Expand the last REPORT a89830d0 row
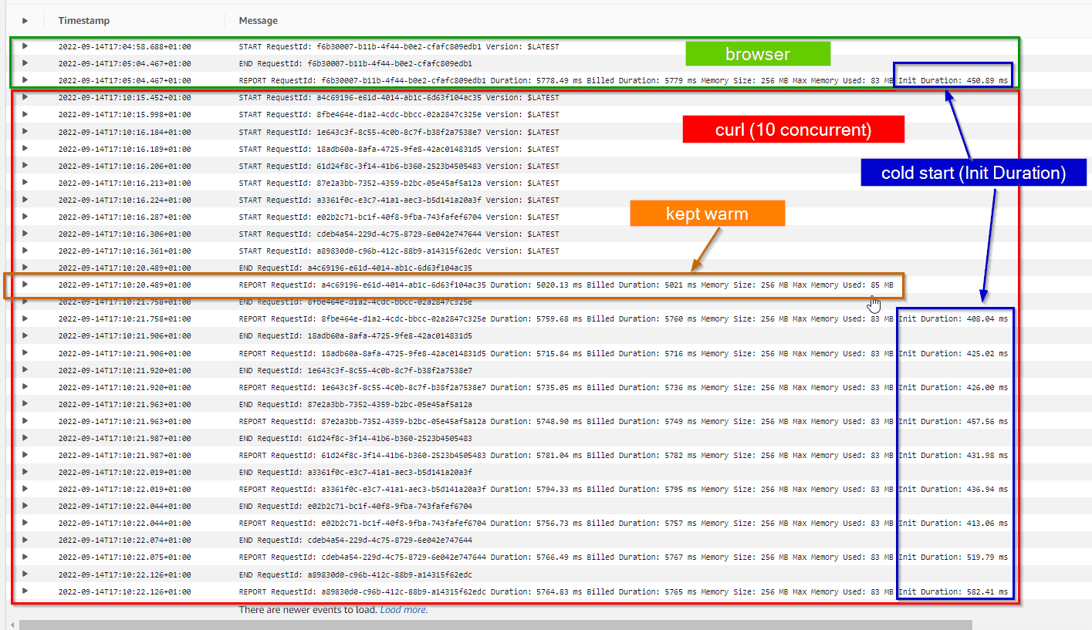 click(25, 591)
